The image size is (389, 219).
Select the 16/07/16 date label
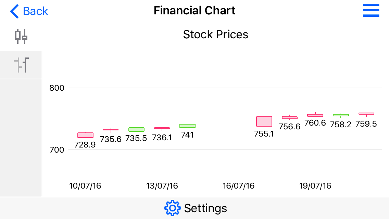pyautogui.click(x=238, y=186)
